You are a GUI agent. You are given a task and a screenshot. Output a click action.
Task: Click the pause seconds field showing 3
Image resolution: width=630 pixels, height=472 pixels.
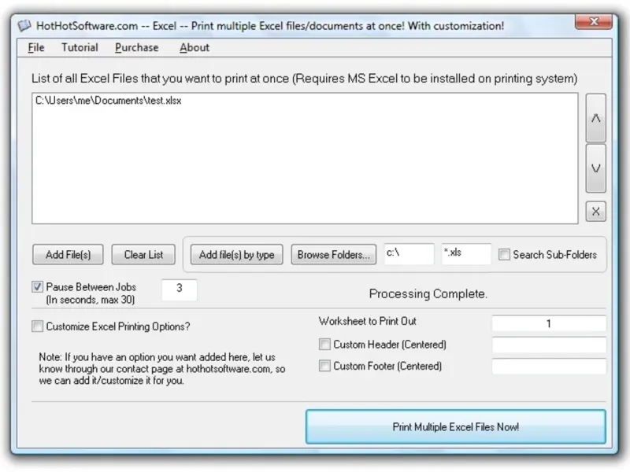coord(180,289)
